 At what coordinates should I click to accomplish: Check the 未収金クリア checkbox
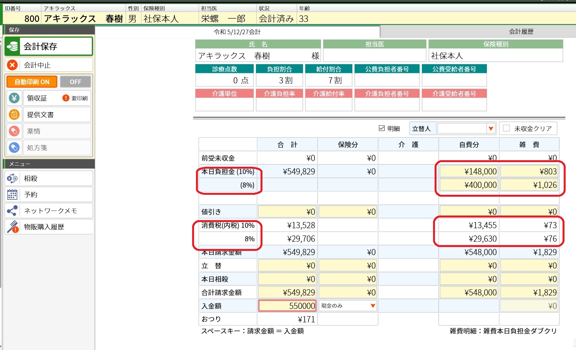pyautogui.click(x=506, y=128)
